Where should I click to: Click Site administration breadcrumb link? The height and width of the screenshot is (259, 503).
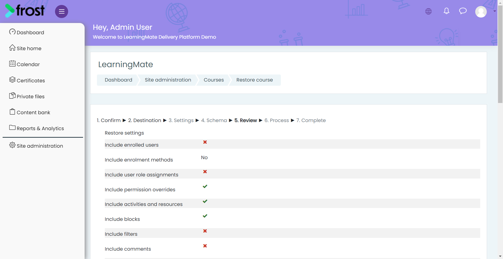click(168, 80)
